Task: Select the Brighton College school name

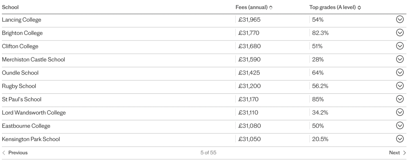Action: (22, 33)
